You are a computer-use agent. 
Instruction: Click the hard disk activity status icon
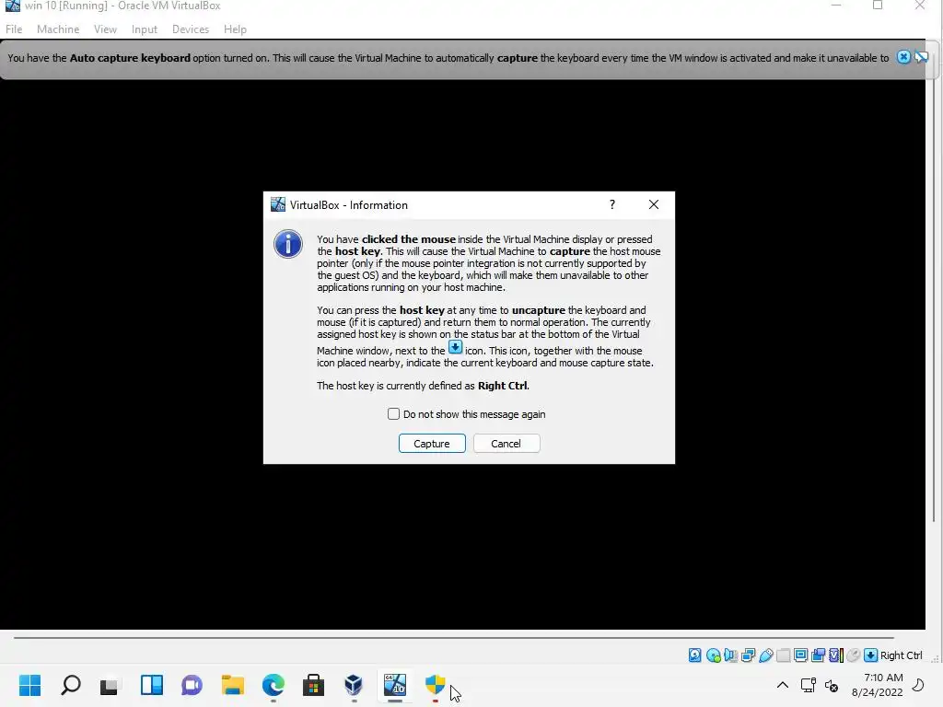tap(694, 655)
